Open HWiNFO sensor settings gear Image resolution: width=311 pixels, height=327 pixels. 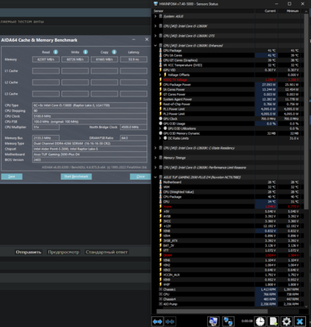pos(286,321)
